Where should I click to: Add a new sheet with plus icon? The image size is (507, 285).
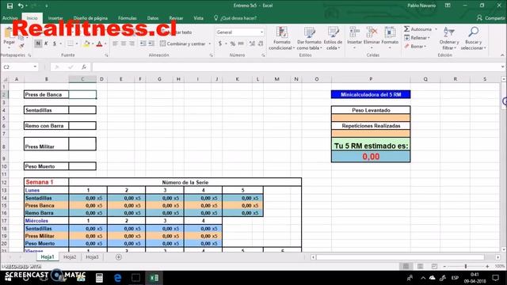(x=118, y=257)
